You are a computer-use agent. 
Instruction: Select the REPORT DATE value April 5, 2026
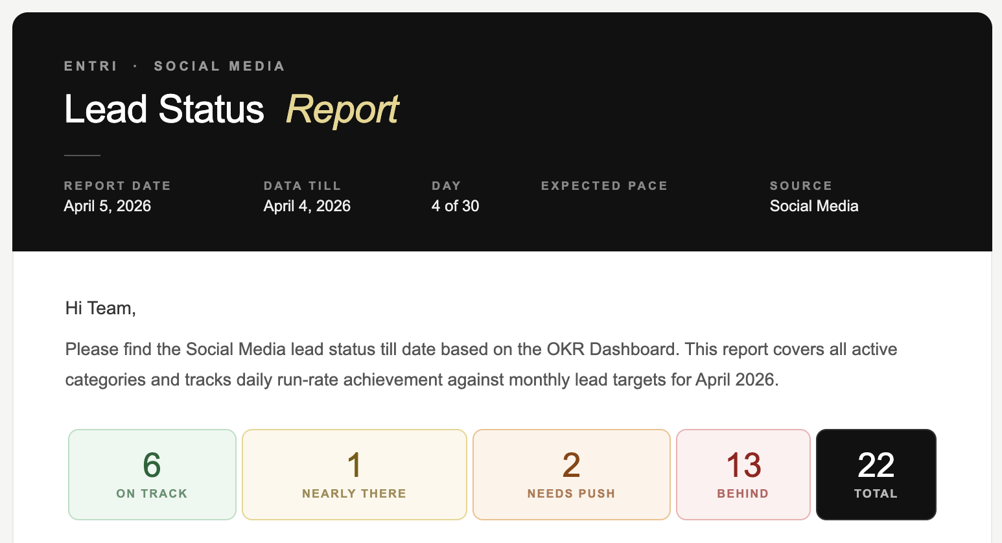(x=108, y=206)
